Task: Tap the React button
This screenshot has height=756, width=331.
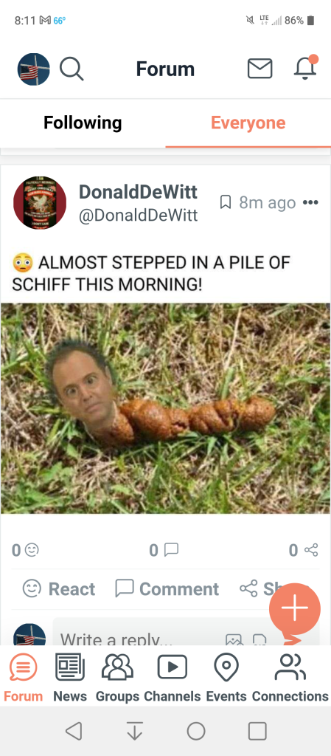Action: (x=59, y=588)
